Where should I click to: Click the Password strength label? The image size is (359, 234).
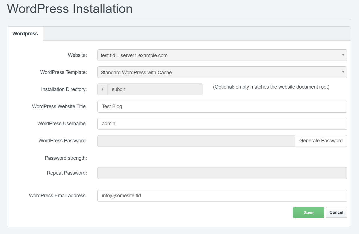click(66, 158)
